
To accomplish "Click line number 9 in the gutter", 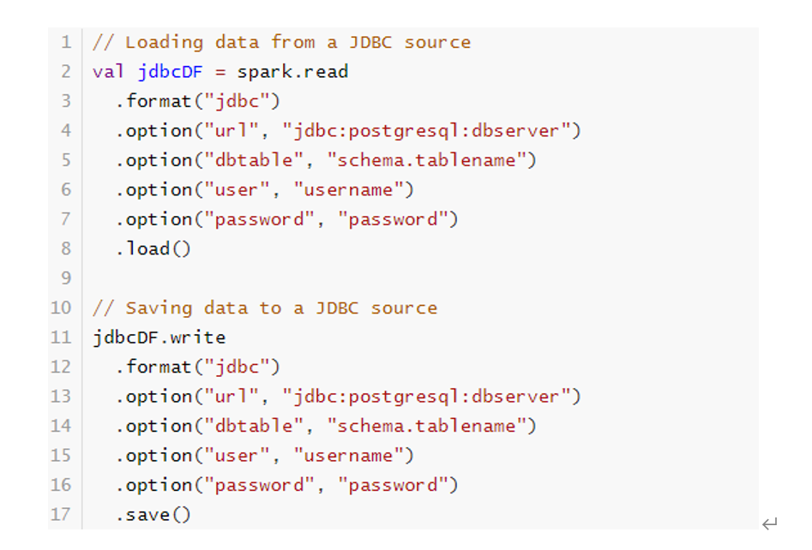I will coord(66,278).
